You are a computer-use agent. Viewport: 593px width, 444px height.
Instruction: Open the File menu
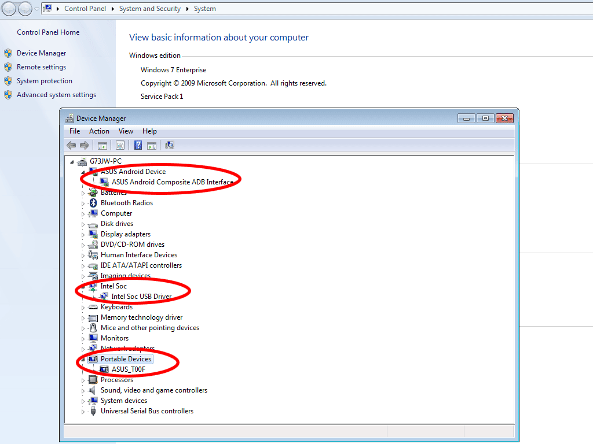[x=74, y=131]
